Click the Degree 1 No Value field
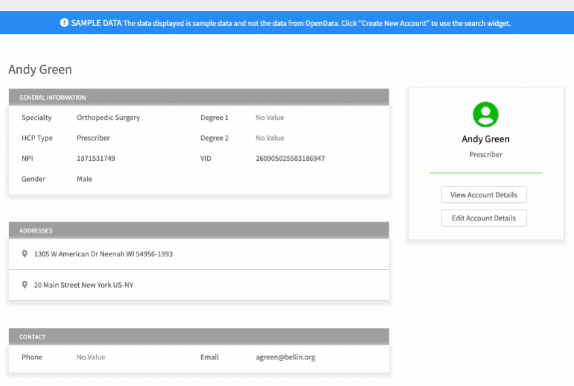The width and height of the screenshot is (574, 386). [270, 118]
